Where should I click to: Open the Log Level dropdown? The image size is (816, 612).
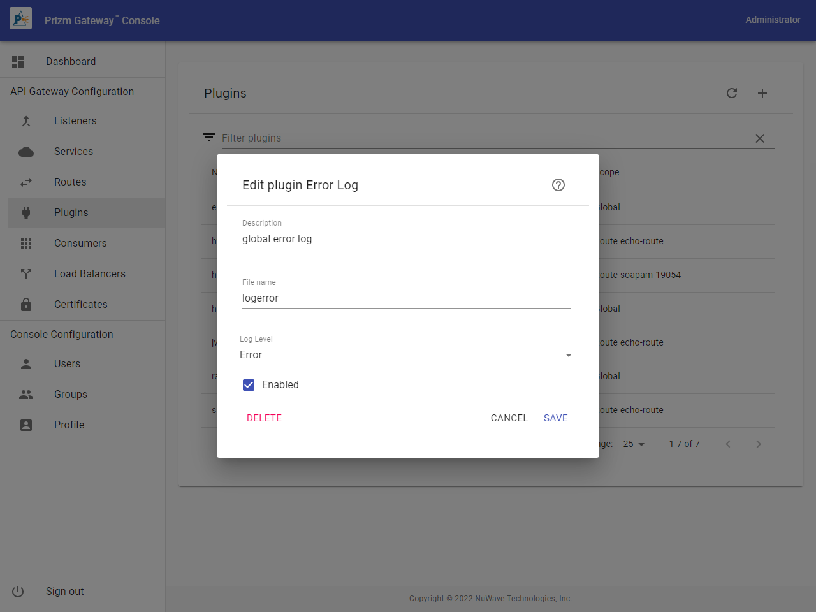click(407, 355)
